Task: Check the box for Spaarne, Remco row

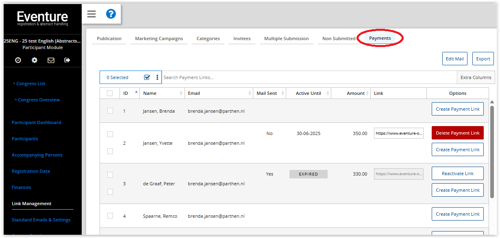Action: coord(110,216)
